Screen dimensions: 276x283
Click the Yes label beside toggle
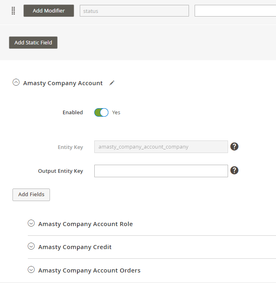[x=116, y=113]
